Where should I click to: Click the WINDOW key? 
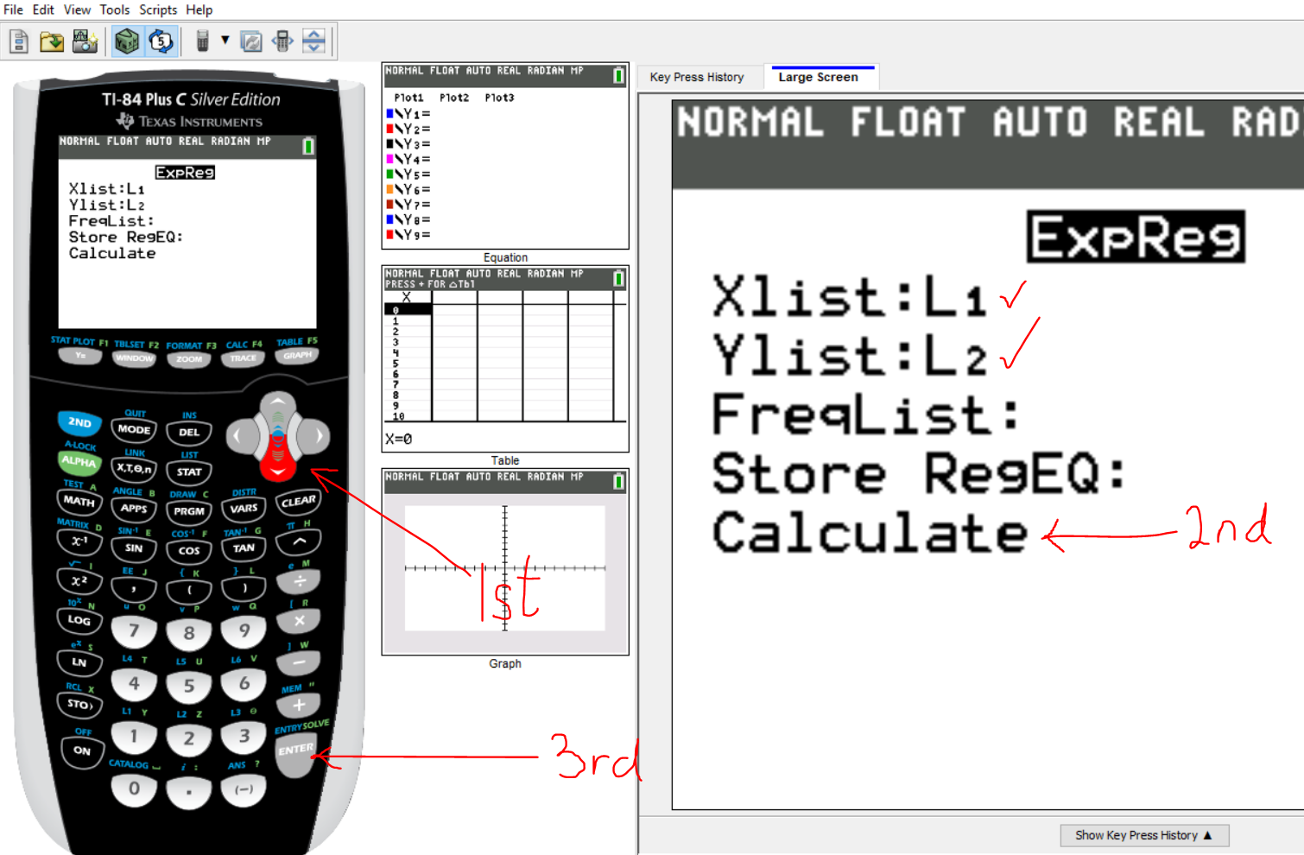pos(135,358)
